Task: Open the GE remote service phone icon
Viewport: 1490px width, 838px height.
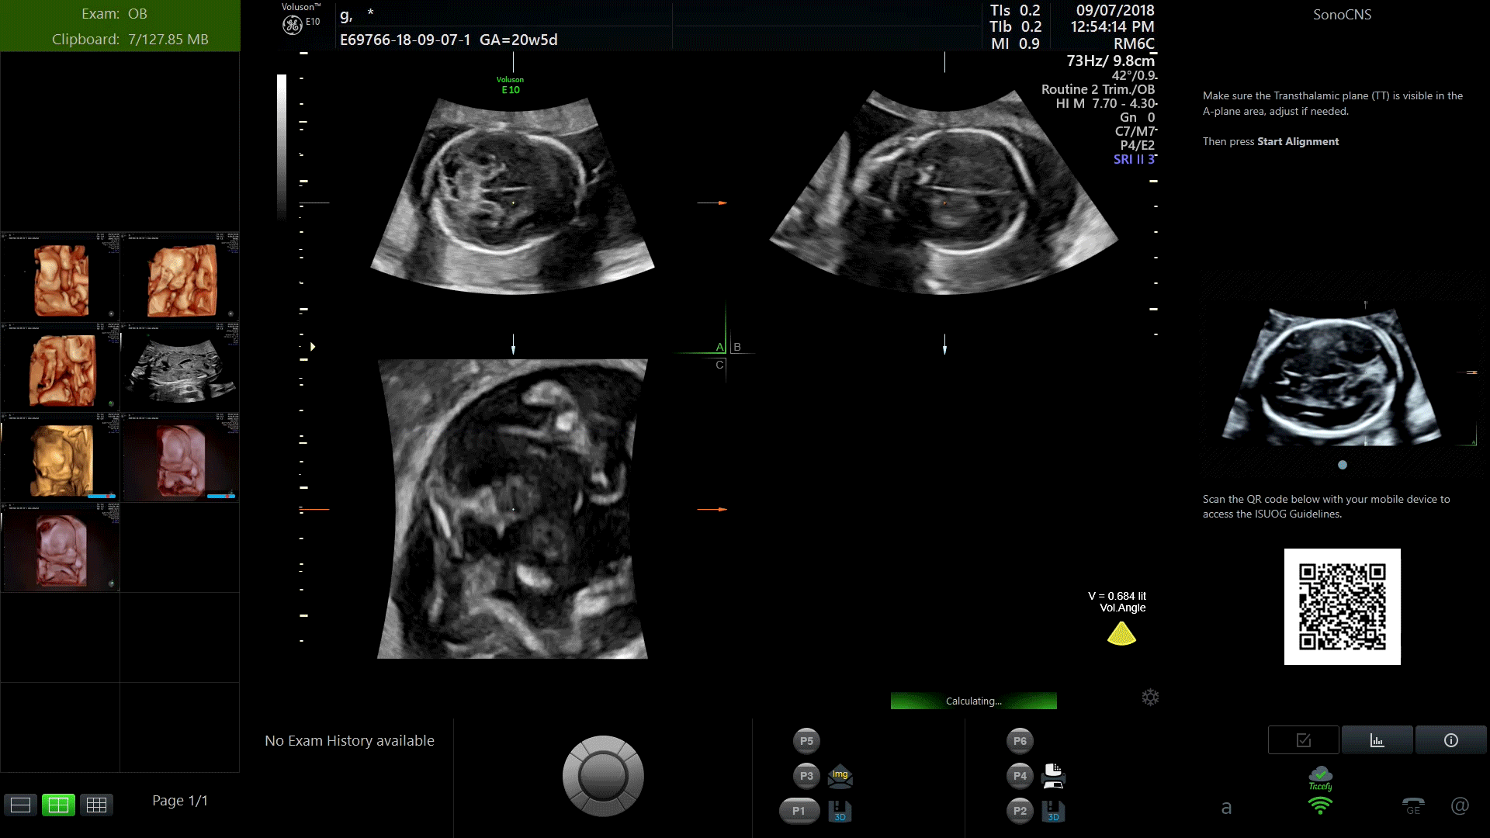Action: click(x=1414, y=807)
